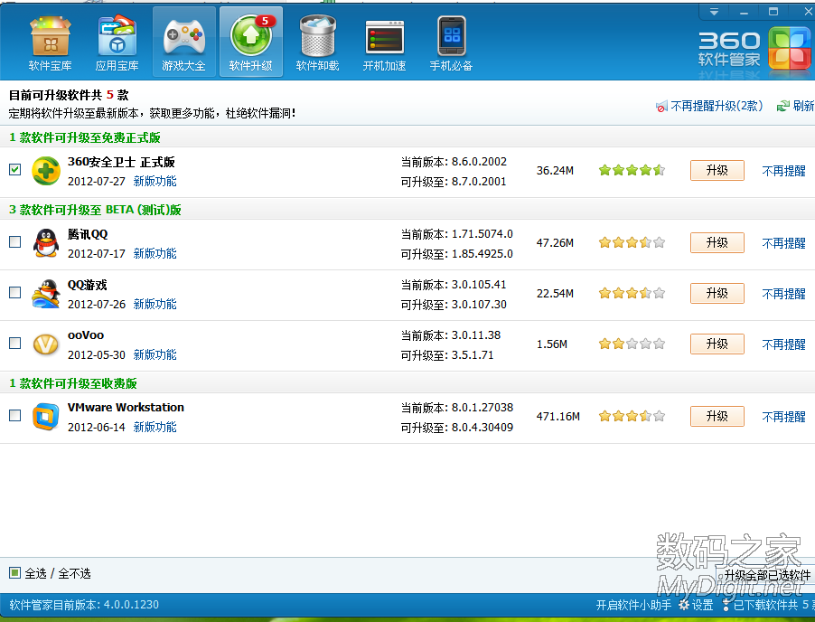The image size is (815, 622).
Task: Click the 1 款软件可升级至免费正式版 header
Action: coord(85,137)
